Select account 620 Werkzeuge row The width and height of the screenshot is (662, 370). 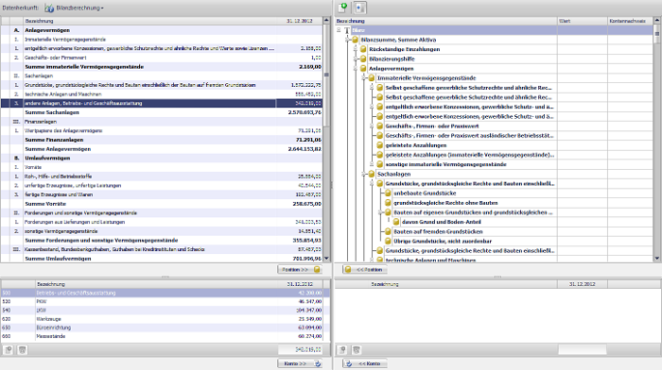(x=162, y=319)
